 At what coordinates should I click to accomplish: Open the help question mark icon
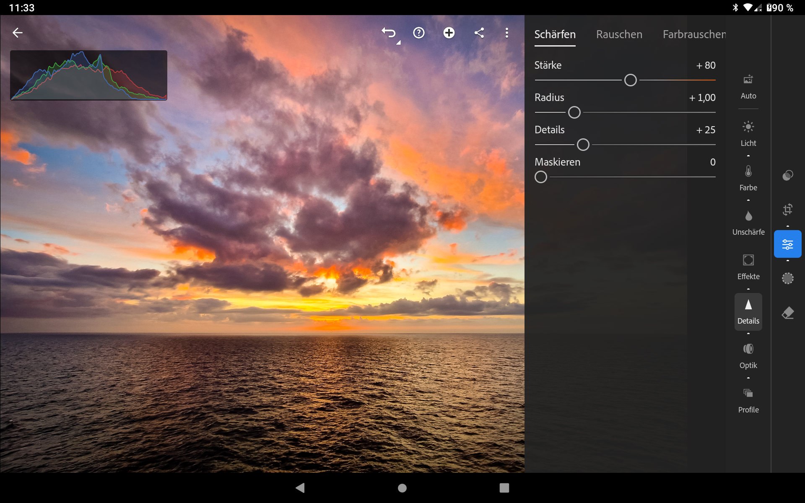418,33
